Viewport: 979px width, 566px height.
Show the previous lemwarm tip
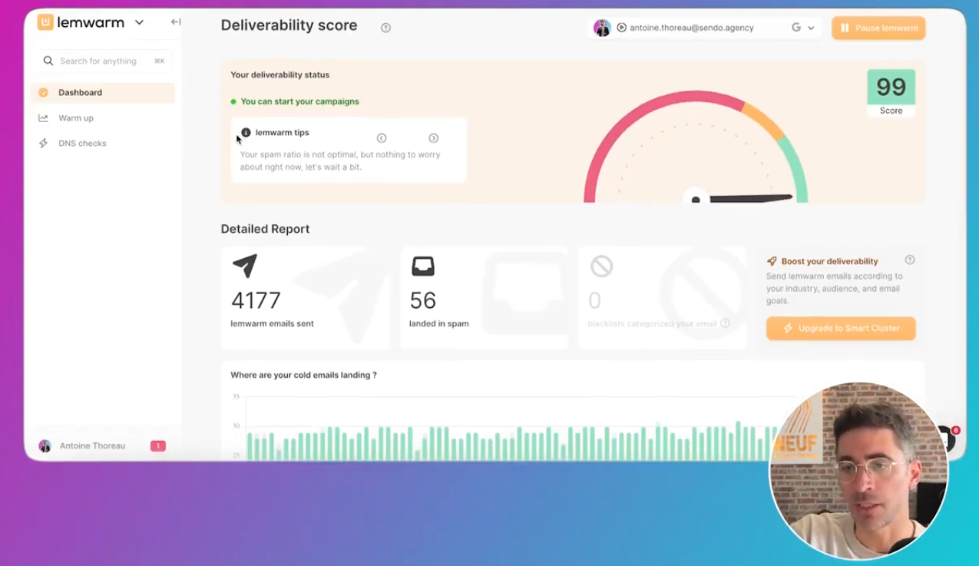382,138
